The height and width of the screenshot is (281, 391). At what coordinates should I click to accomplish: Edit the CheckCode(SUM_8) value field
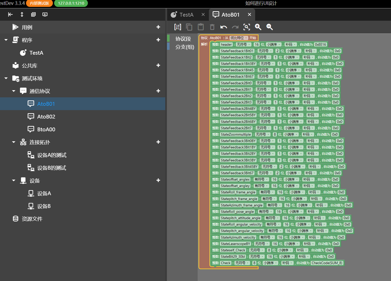click(x=327, y=263)
